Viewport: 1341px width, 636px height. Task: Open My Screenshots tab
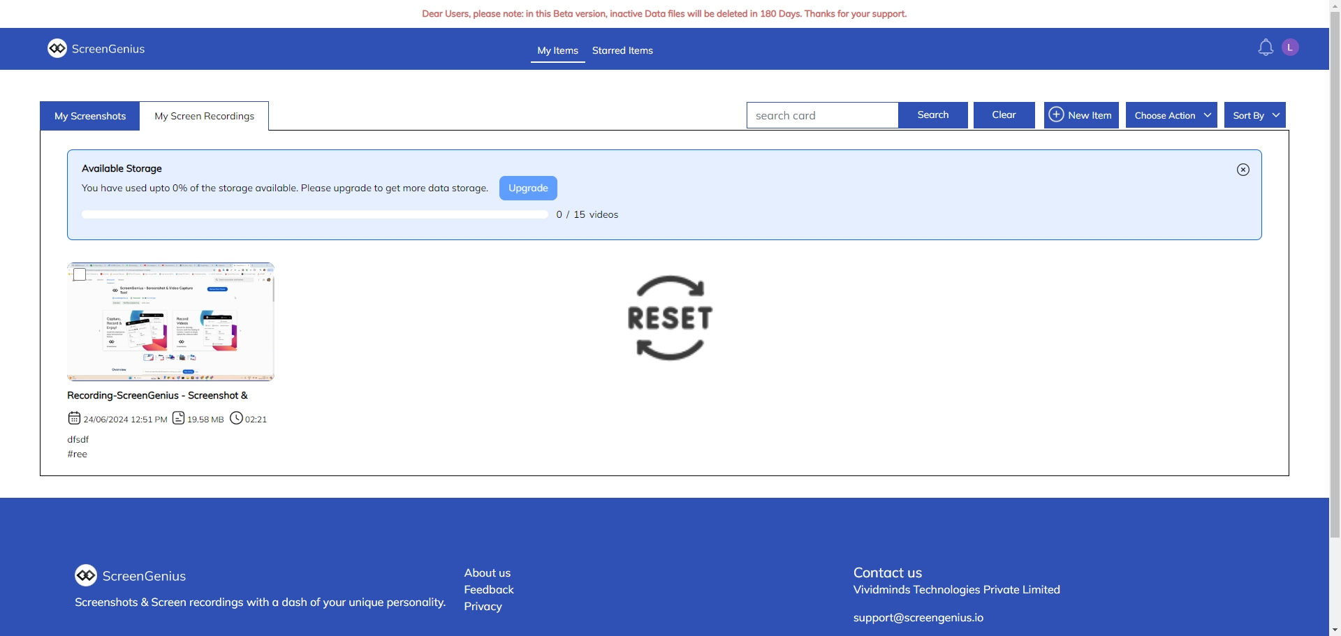pyautogui.click(x=90, y=116)
